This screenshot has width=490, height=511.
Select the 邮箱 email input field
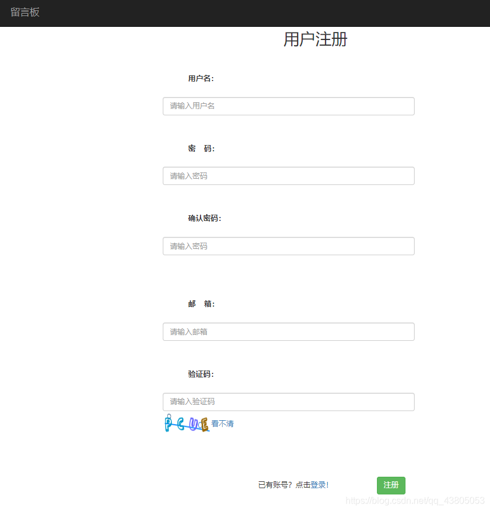(288, 332)
